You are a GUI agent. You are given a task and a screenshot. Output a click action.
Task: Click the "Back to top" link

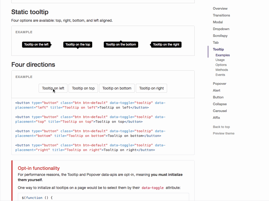pos(221,127)
